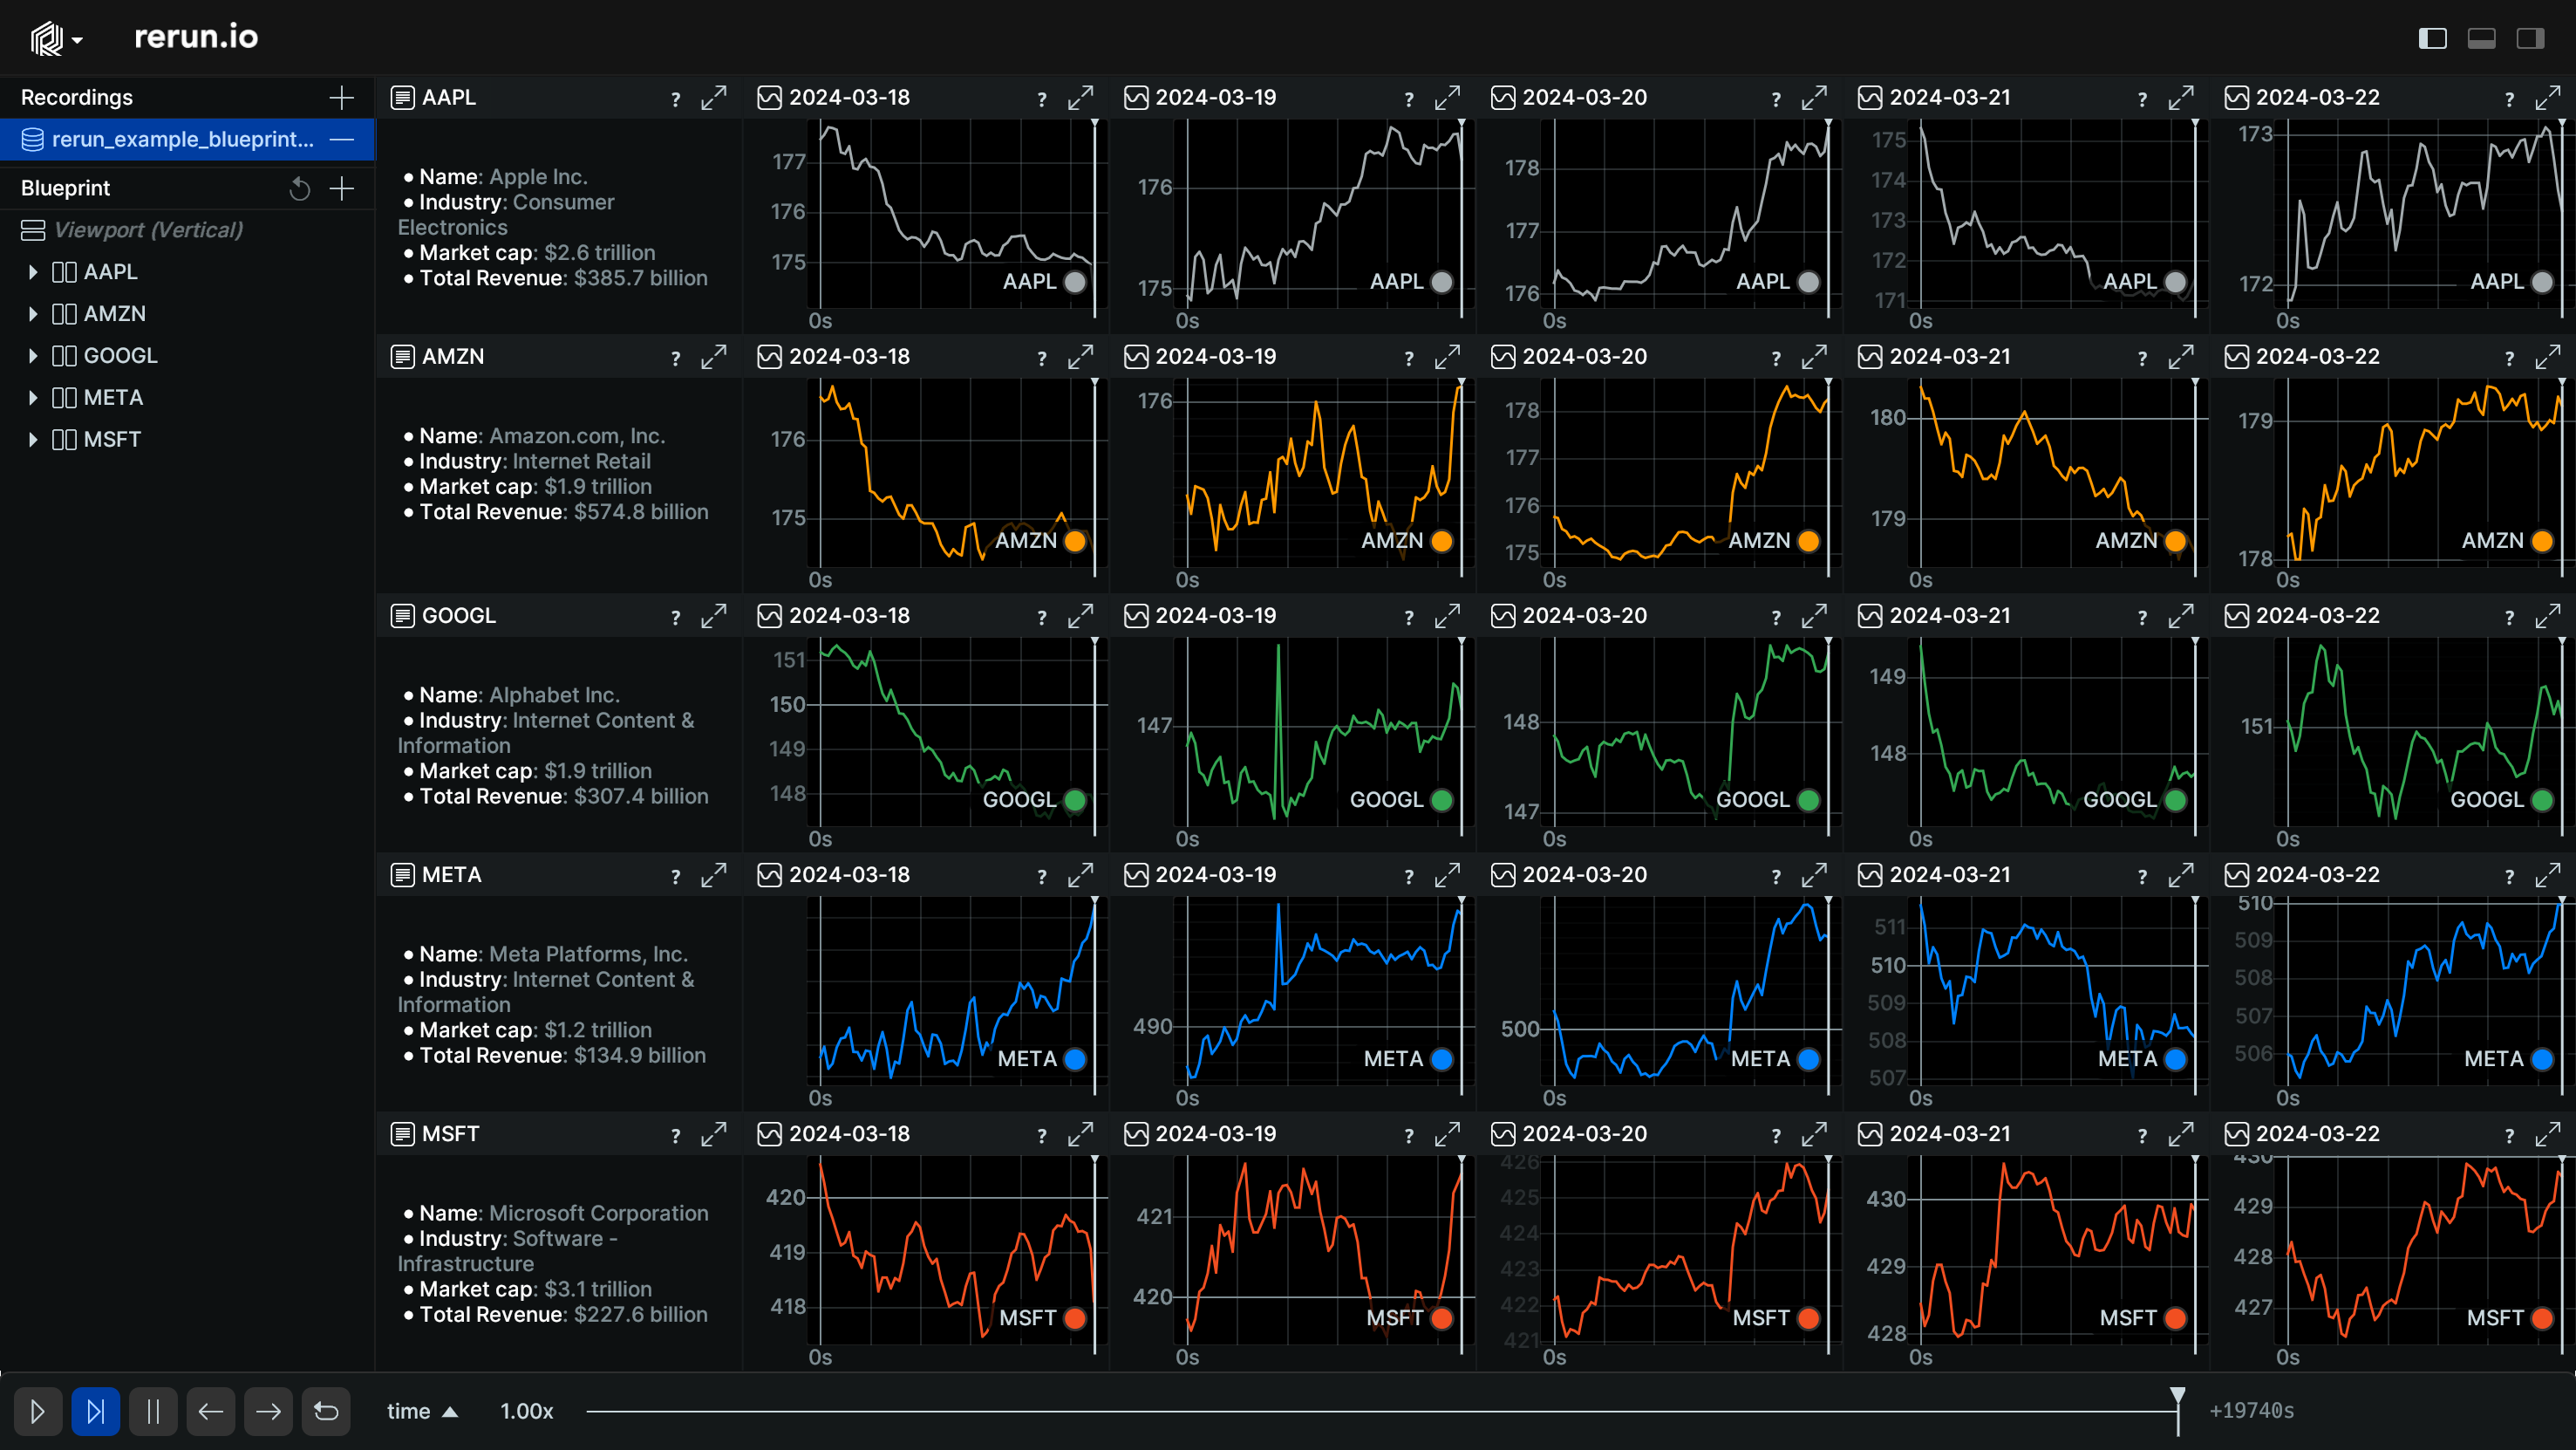
Task: Click the gray AAPL legend dot in 2024-03-18
Action: coord(1075,282)
